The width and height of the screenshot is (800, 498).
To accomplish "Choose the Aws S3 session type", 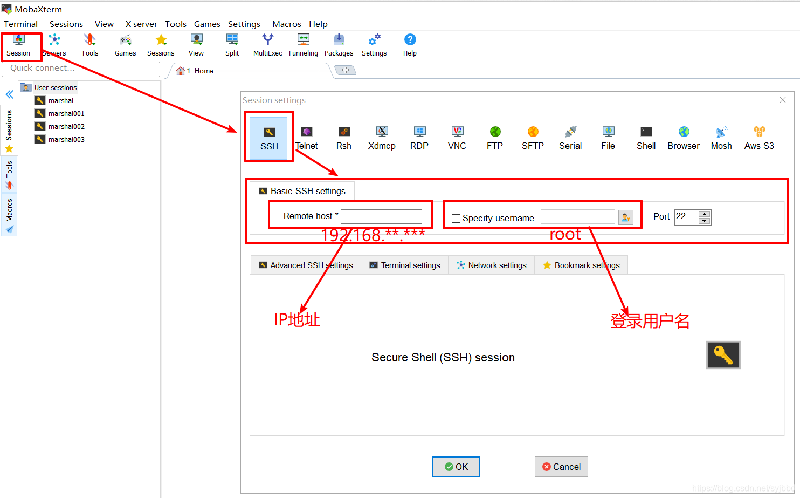I will (759, 139).
